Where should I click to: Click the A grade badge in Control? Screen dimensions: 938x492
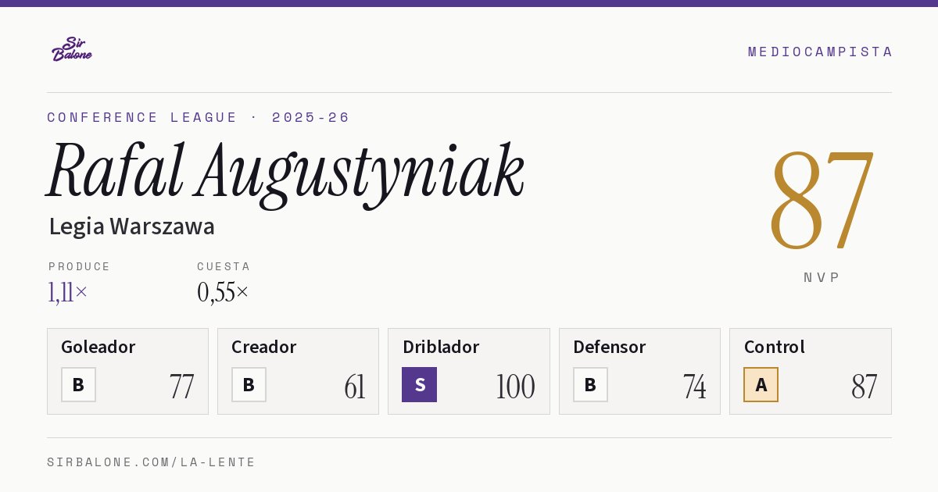(761, 385)
